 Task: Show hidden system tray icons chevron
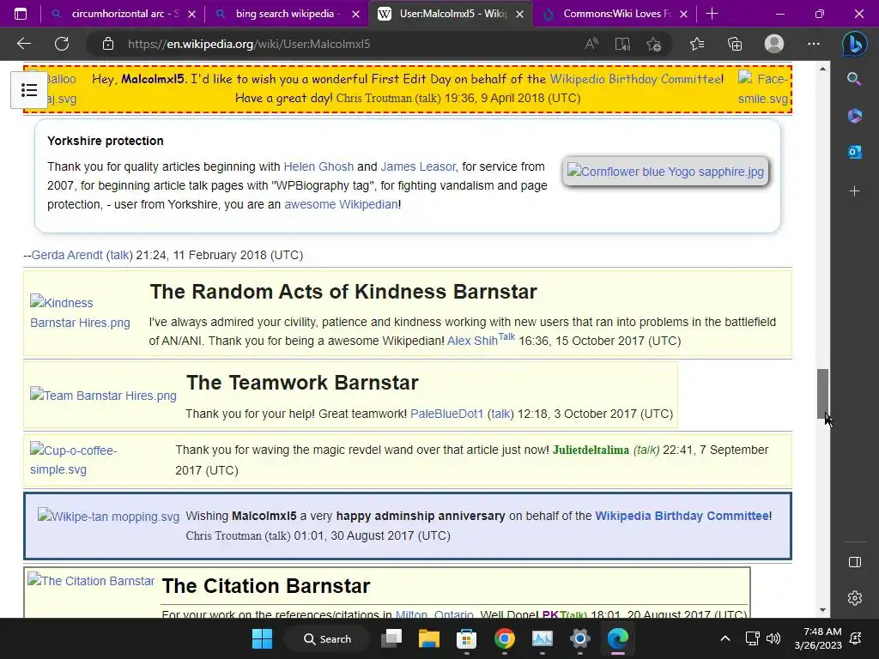(724, 638)
